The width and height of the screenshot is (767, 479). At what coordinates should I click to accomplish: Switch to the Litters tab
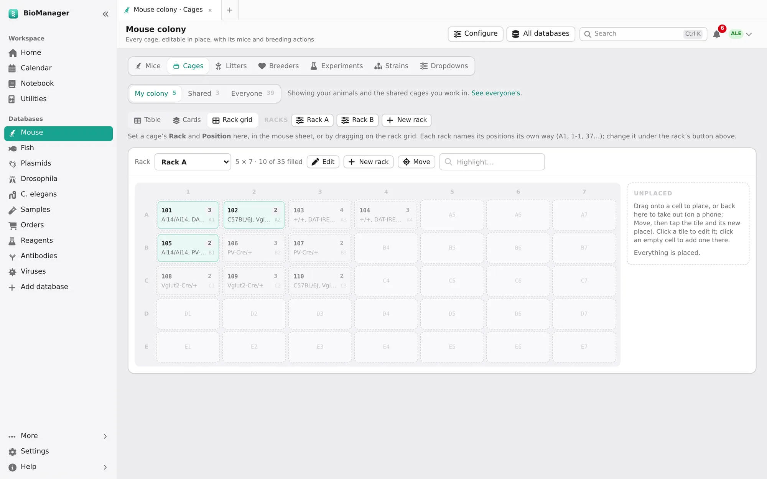pyautogui.click(x=231, y=66)
